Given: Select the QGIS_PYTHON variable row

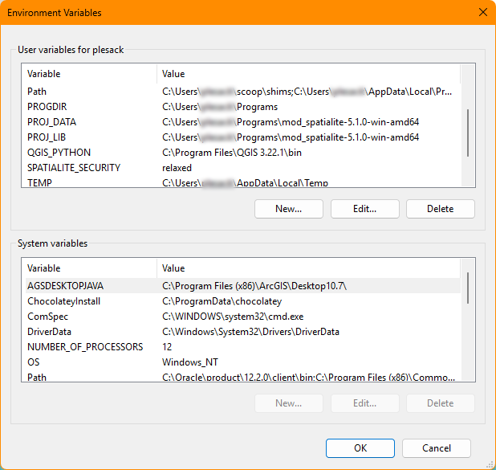Looking at the screenshot, I should 59,153.
